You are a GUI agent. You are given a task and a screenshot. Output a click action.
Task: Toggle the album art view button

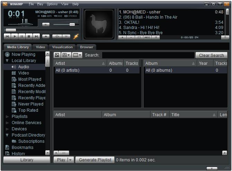click(57, 55)
